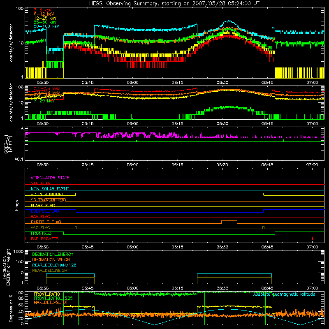Click the 07:00 tick under the decimation plot

(x=312, y=288)
